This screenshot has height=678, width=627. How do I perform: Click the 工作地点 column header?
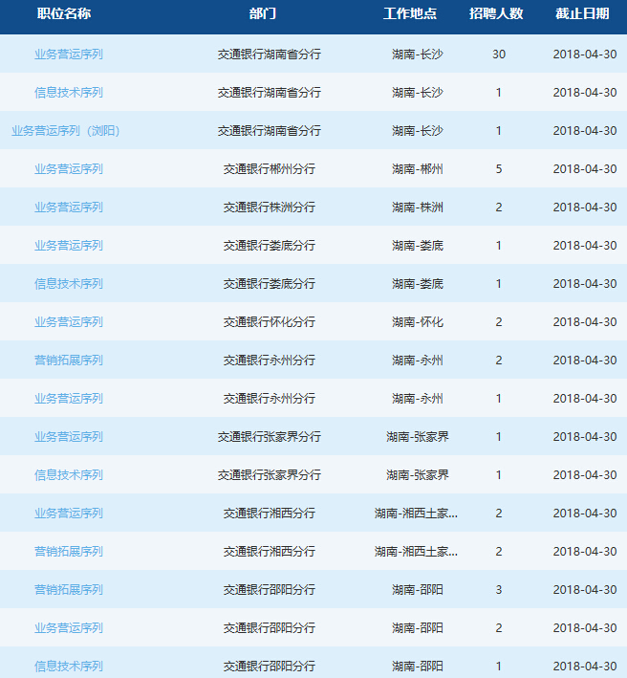(x=410, y=13)
